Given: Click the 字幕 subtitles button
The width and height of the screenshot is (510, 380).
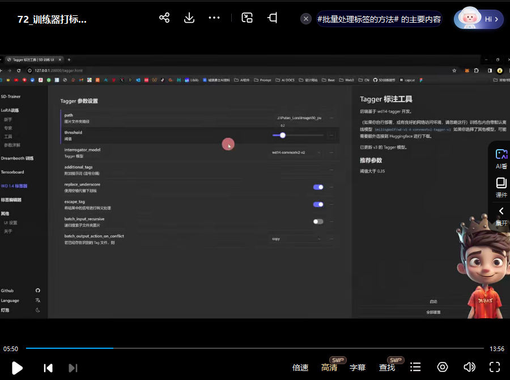Looking at the screenshot, I should click(x=358, y=368).
